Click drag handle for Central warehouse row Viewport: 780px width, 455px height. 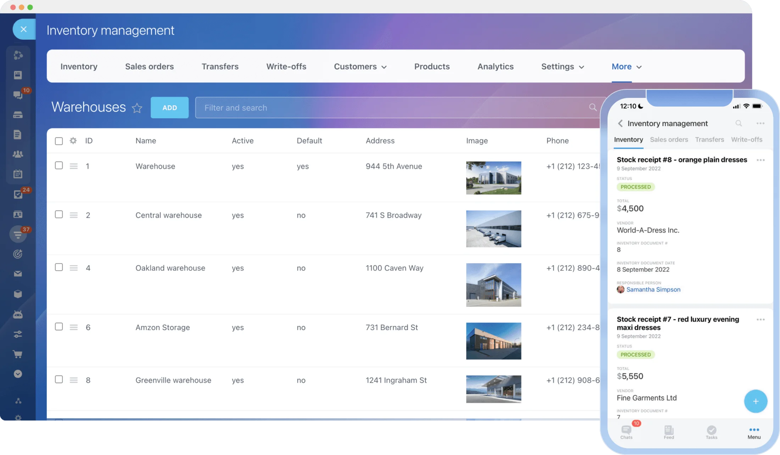click(74, 215)
